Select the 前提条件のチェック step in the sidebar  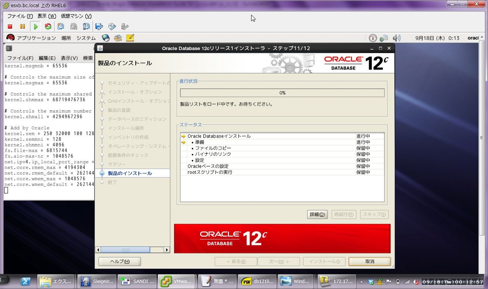[128, 155]
